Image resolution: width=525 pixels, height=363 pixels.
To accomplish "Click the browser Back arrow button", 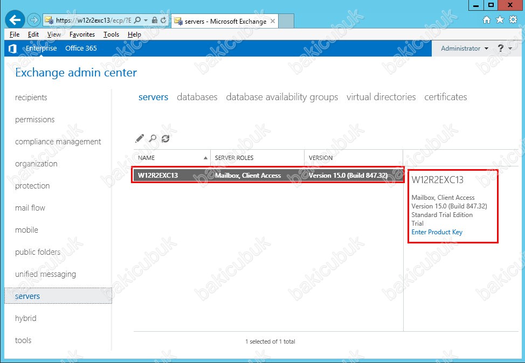I will tap(15, 20).
